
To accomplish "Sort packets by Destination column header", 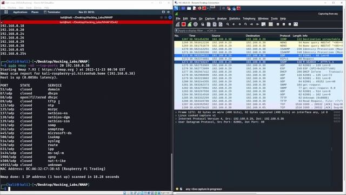I will [x=252, y=36].
